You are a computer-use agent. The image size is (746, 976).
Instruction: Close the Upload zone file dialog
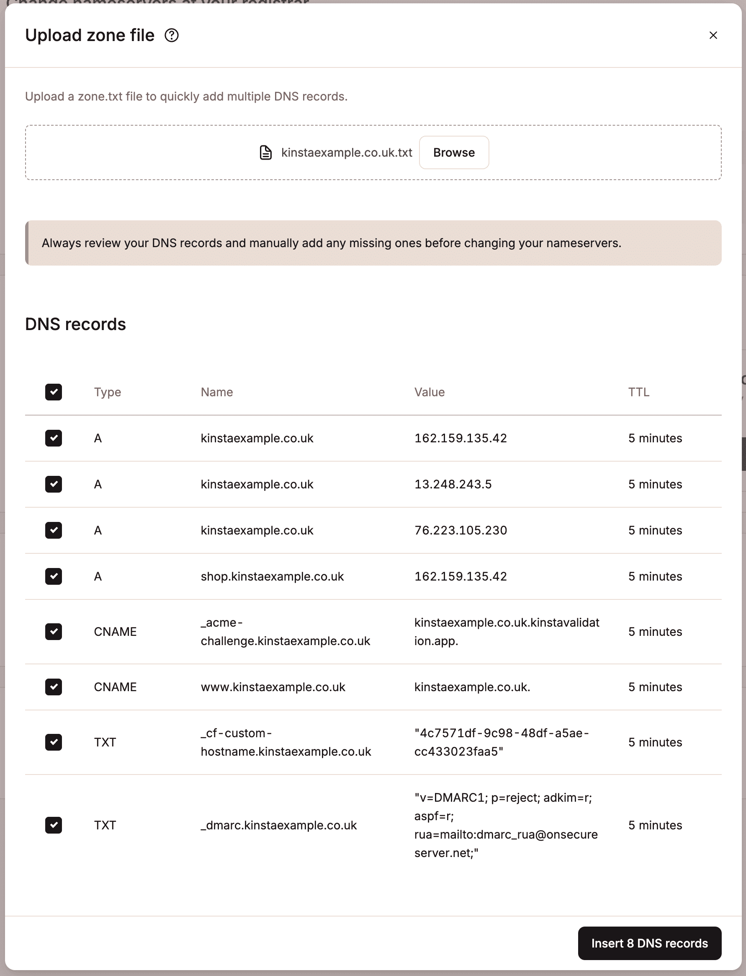pos(713,35)
